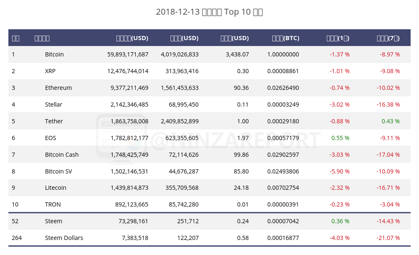Click Bitcoin Cash market cap 1,748,425,749
Screen dimensions: 419x255
(x=129, y=155)
